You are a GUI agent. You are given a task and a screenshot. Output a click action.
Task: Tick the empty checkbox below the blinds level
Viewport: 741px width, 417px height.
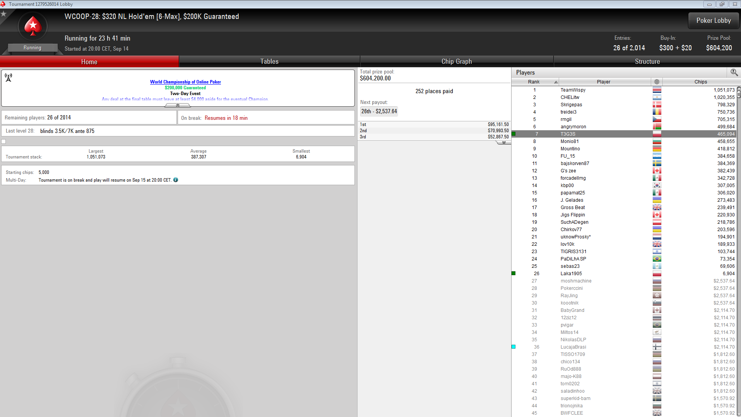point(4,141)
